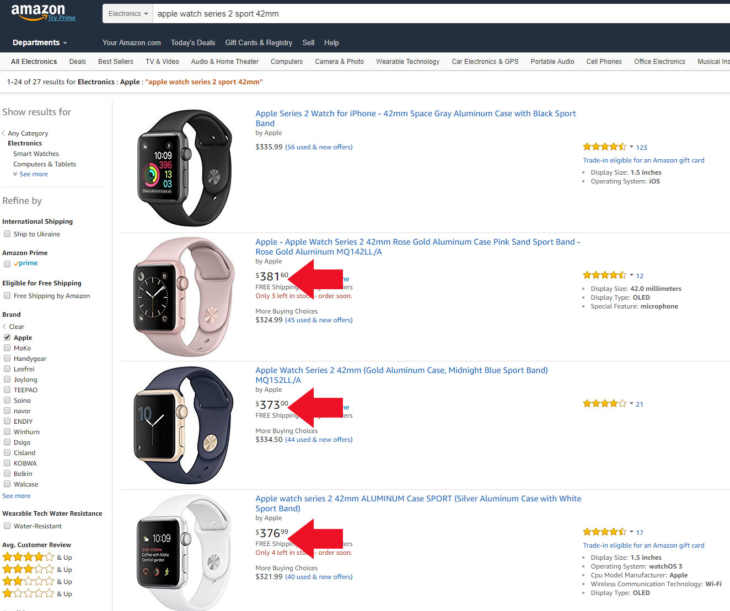Click the search input field
This screenshot has height=611, width=730.
tap(441, 14)
